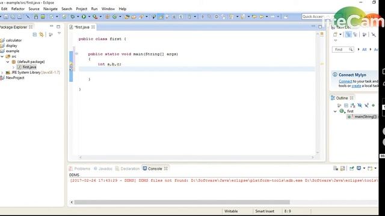Click the Connect link in Mylyn panel
This screenshot has height=216, width=385.
click(345, 82)
